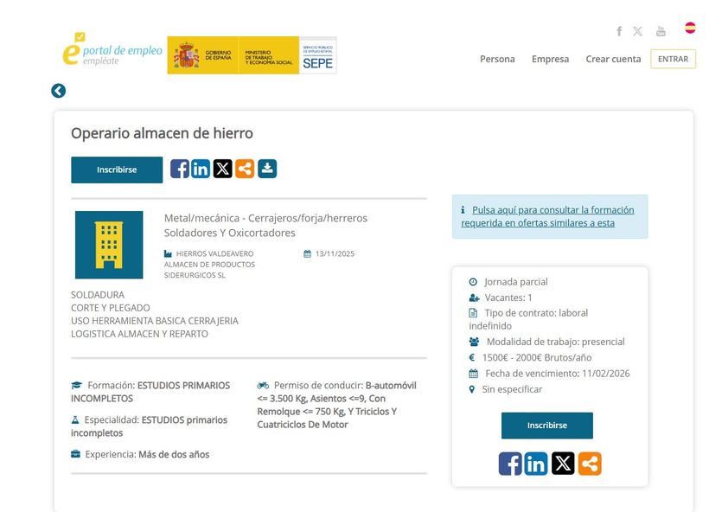Screen dimensions: 709x512
Task: Share on Facebook using top icon
Action: (x=179, y=169)
